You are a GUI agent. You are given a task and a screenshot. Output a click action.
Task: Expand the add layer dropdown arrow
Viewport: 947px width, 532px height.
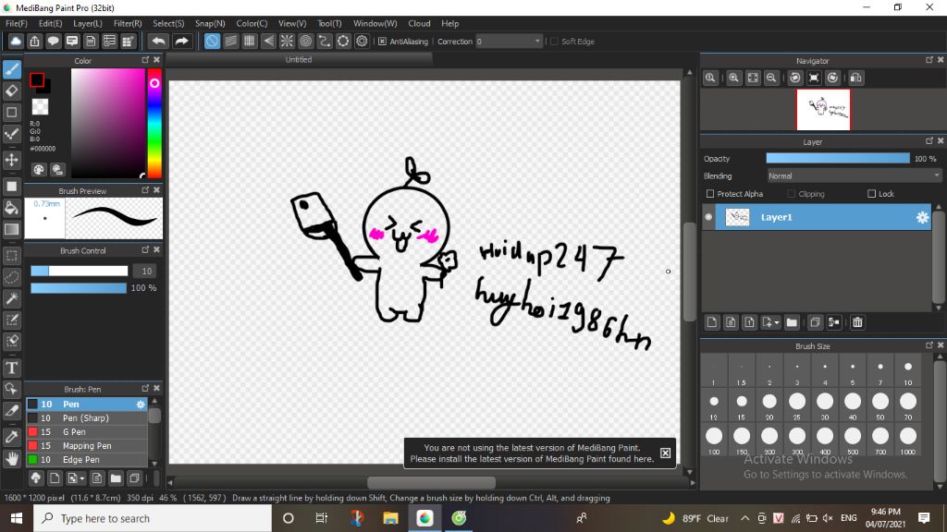click(x=777, y=322)
